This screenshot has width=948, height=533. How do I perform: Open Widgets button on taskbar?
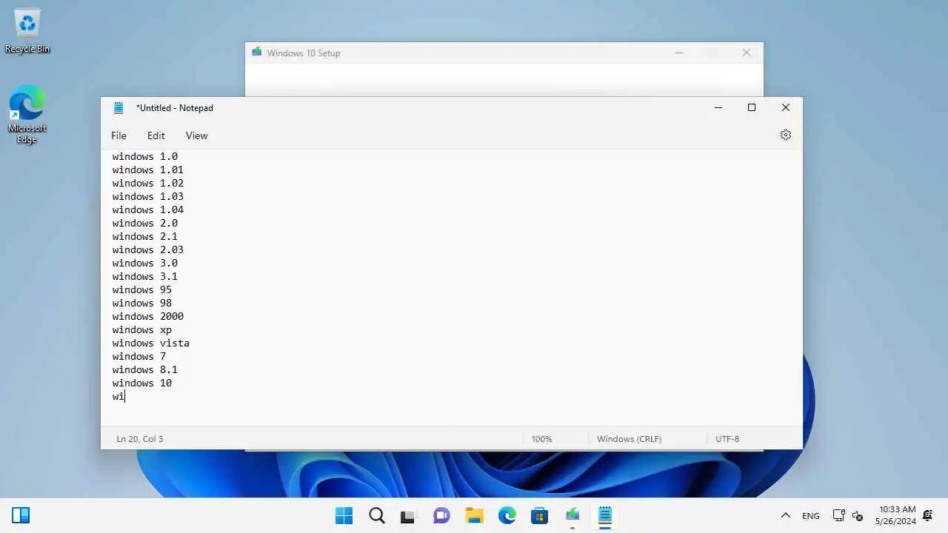click(x=21, y=515)
